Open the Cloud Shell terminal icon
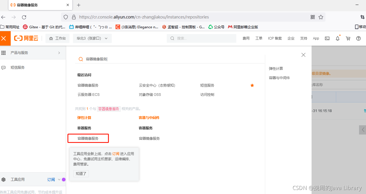Screen dimensions: 366x194 tap(327, 38)
